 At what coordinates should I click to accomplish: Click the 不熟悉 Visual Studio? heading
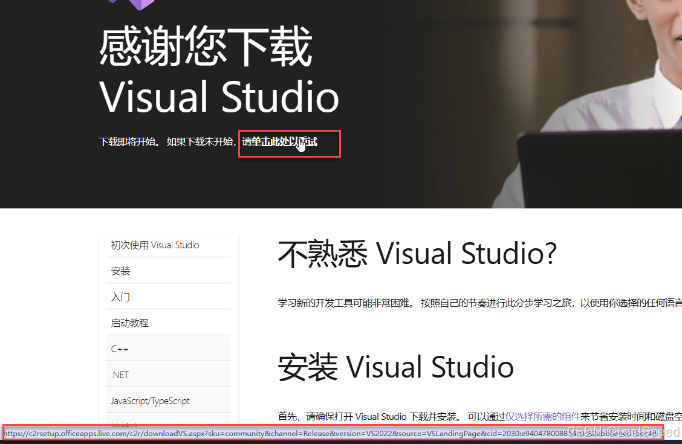[x=417, y=254]
